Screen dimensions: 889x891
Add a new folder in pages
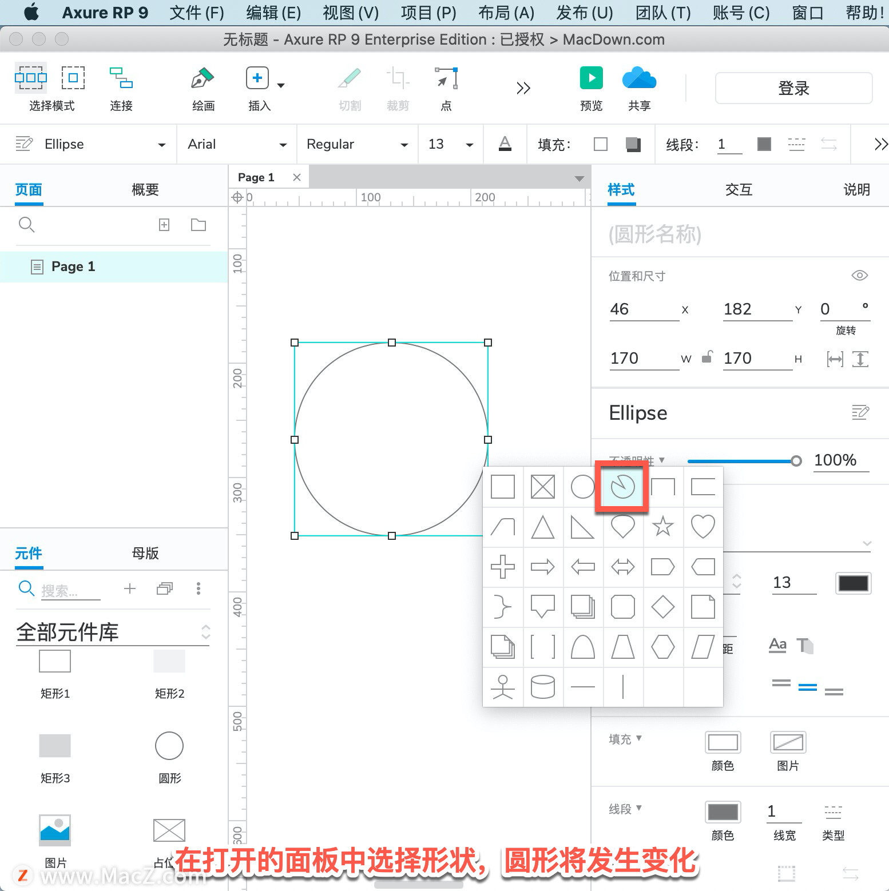coord(199,225)
